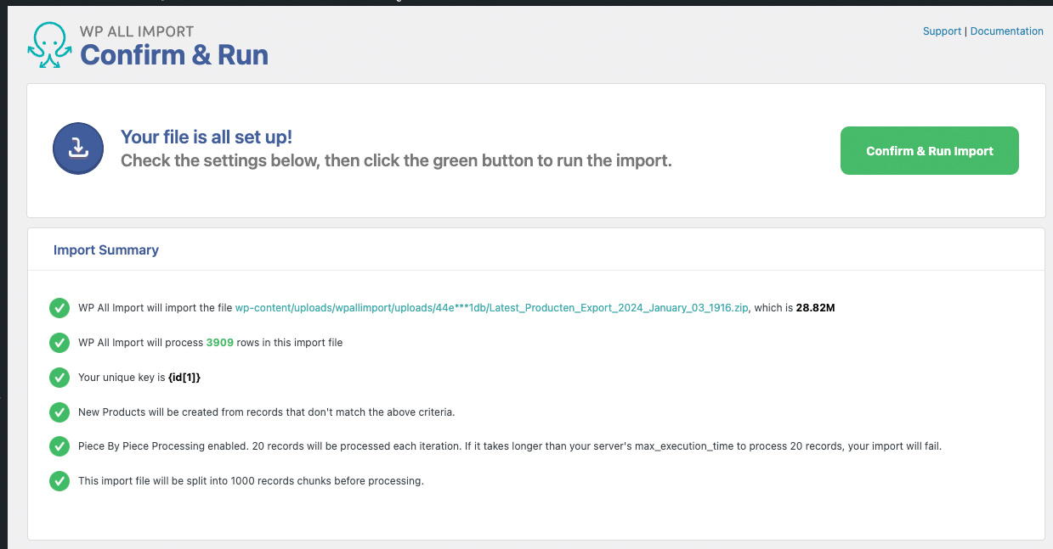The width and height of the screenshot is (1053, 549).
Task: Click the green checkmark beside Piece By Piece line
Action: pyautogui.click(x=59, y=446)
